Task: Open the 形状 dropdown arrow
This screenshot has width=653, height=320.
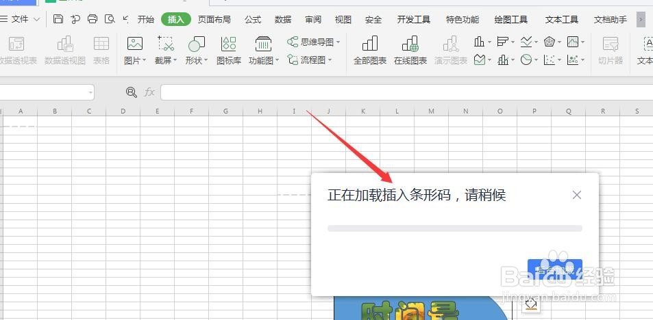Action: click(x=206, y=60)
